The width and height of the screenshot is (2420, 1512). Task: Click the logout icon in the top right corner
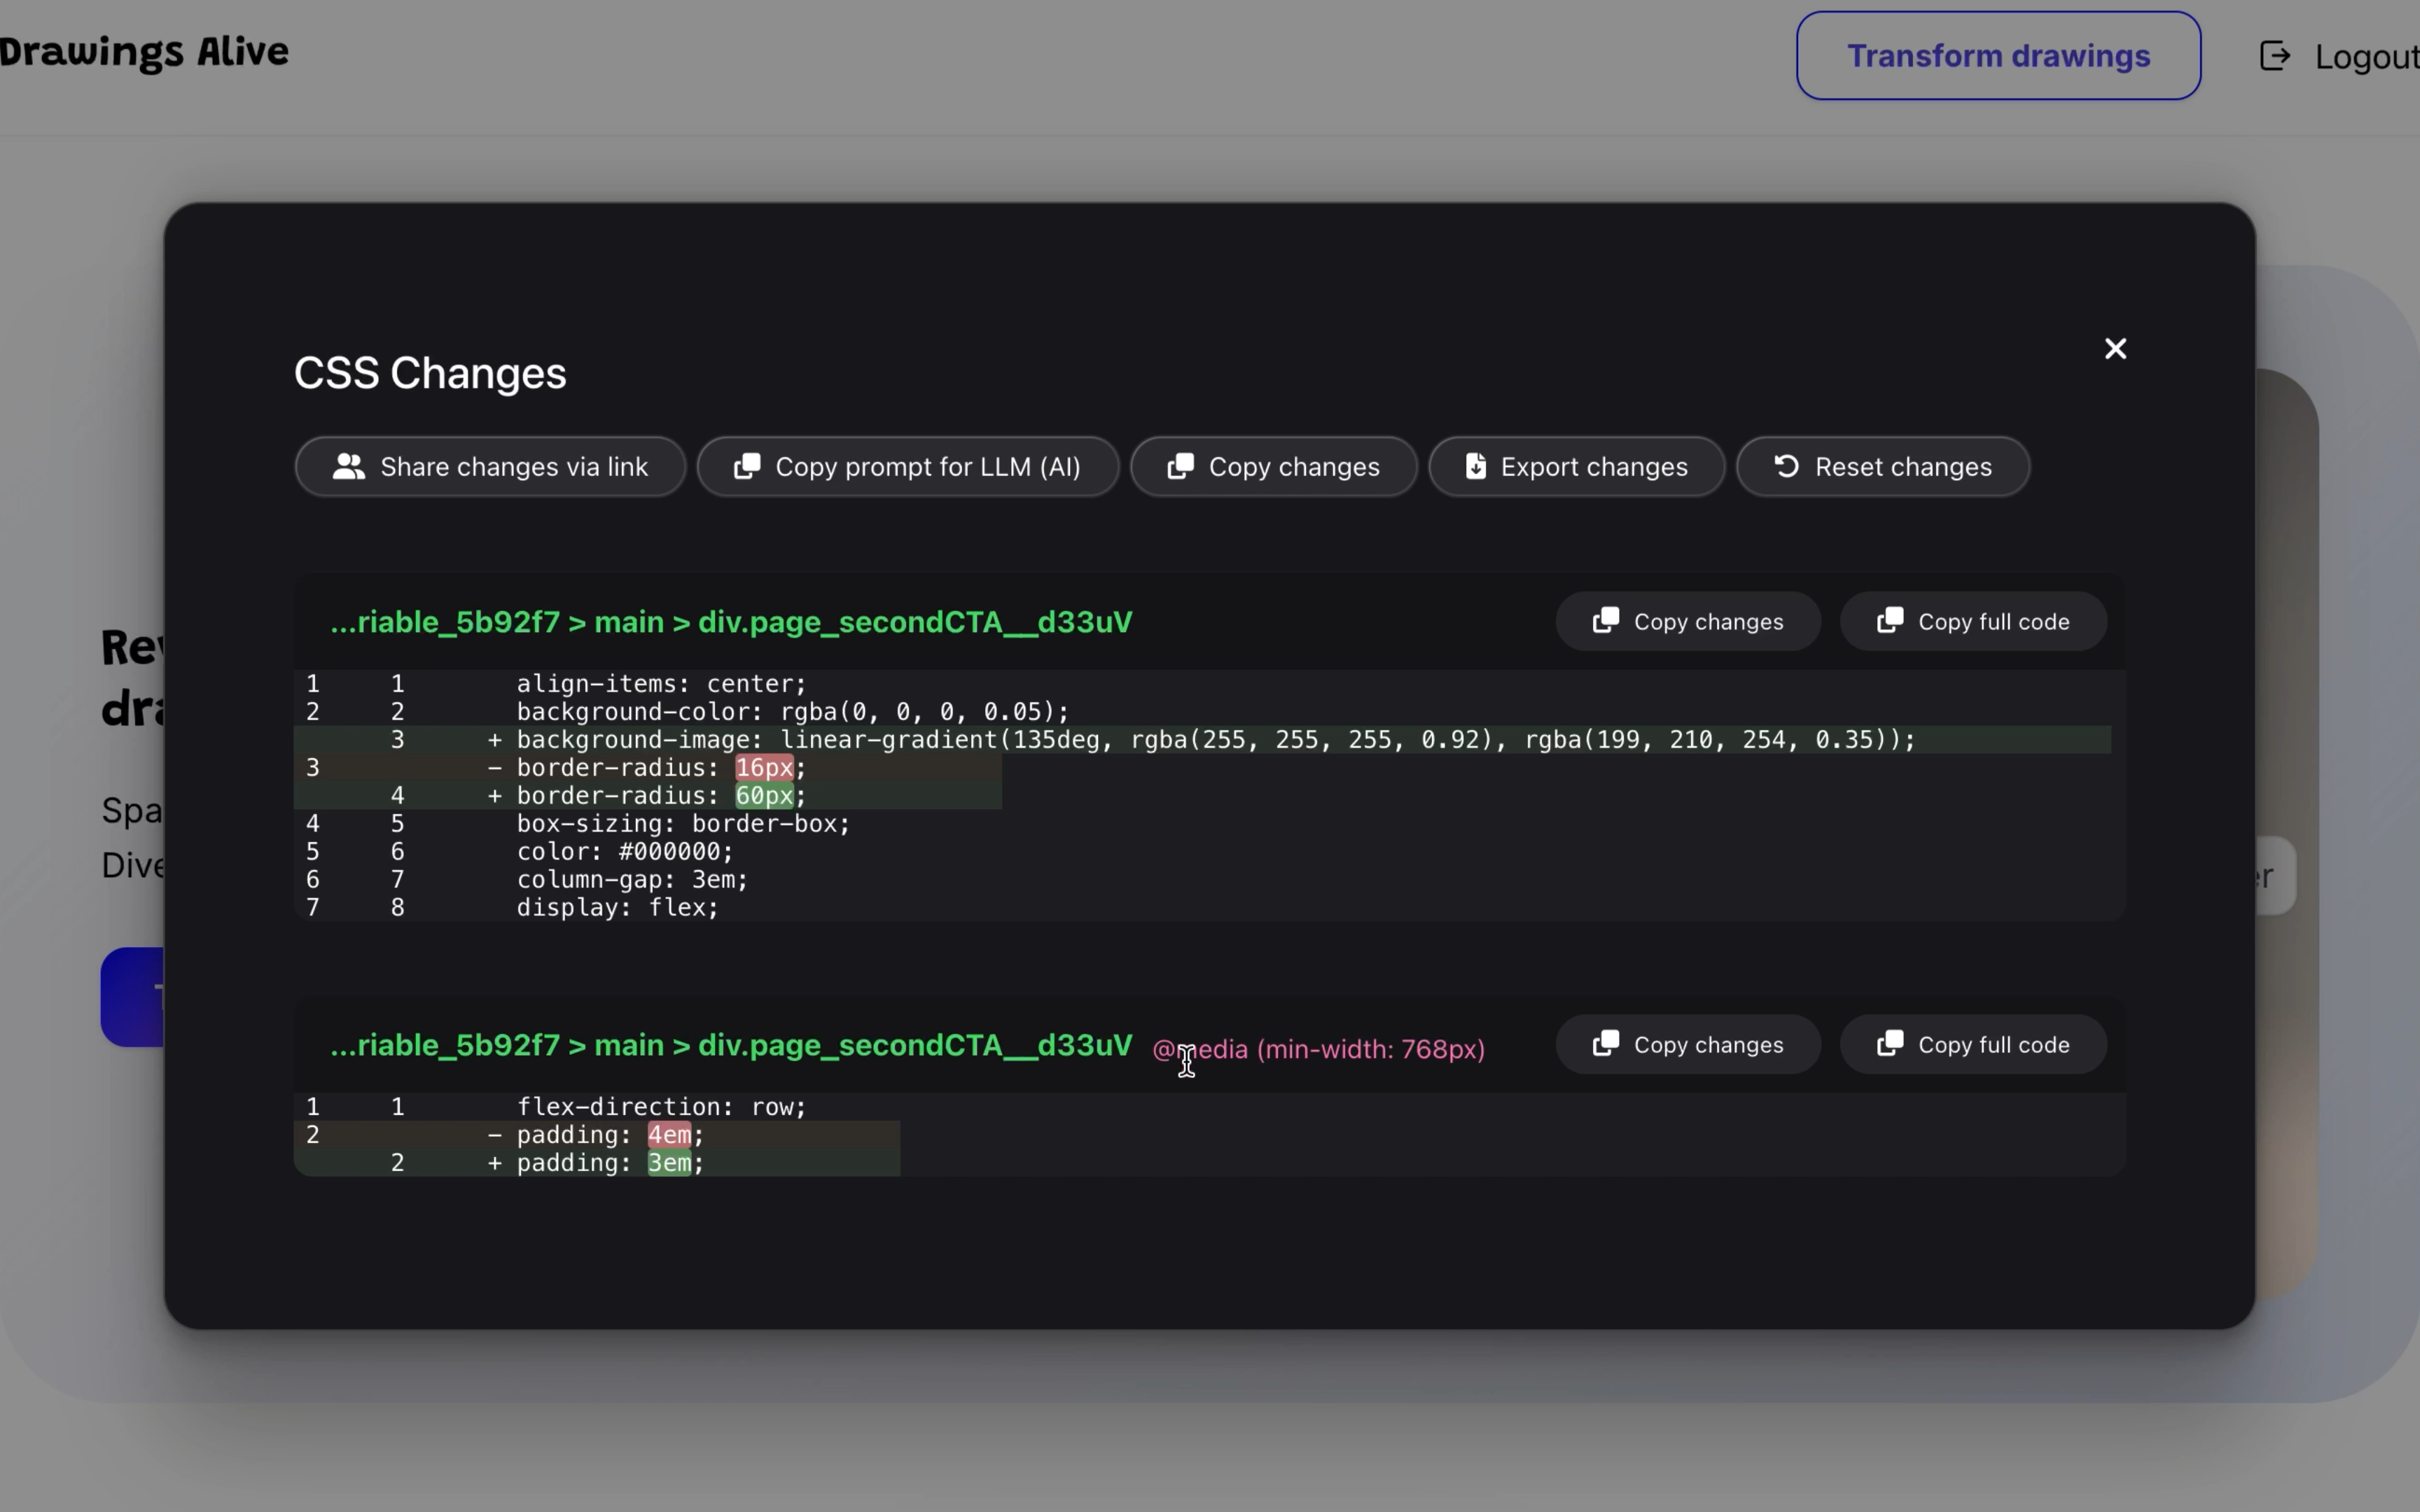pyautogui.click(x=2275, y=56)
